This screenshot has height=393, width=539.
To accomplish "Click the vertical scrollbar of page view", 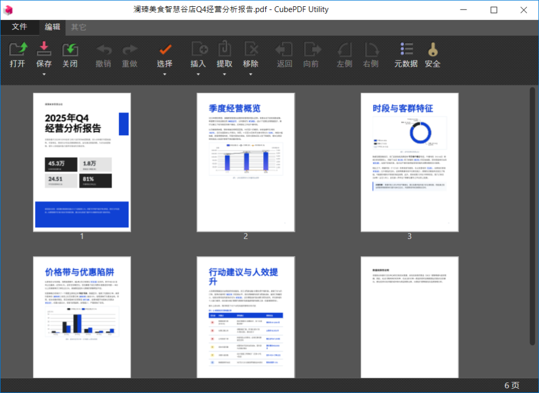I will [x=532, y=210].
